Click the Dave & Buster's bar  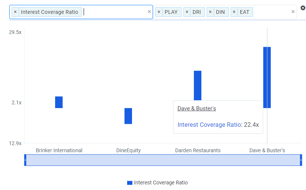click(267, 77)
